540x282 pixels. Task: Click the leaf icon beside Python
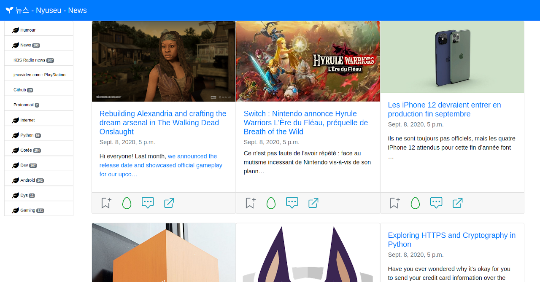pos(16,135)
